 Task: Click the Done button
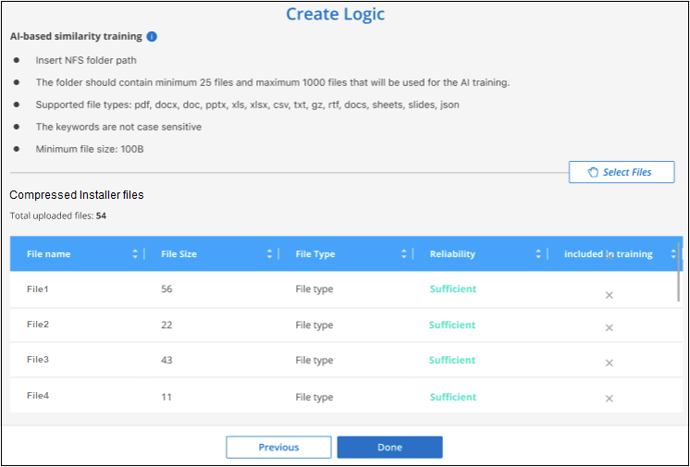(390, 448)
